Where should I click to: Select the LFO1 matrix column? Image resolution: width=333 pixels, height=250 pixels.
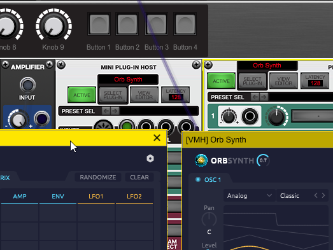pyautogui.click(x=96, y=197)
